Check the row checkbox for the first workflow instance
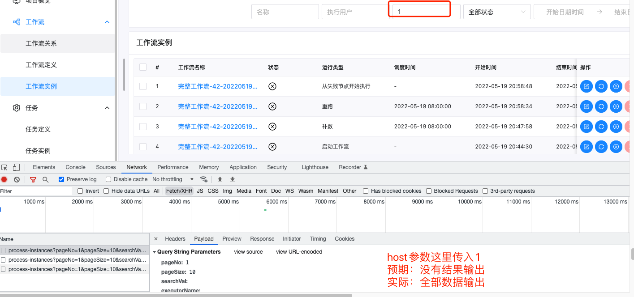Screen dimensions: 634x297 (x=143, y=86)
